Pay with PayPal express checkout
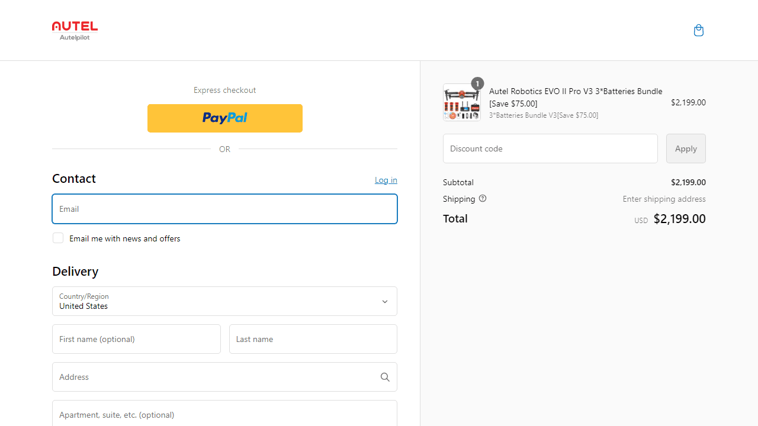This screenshot has width=758, height=426. click(x=225, y=118)
